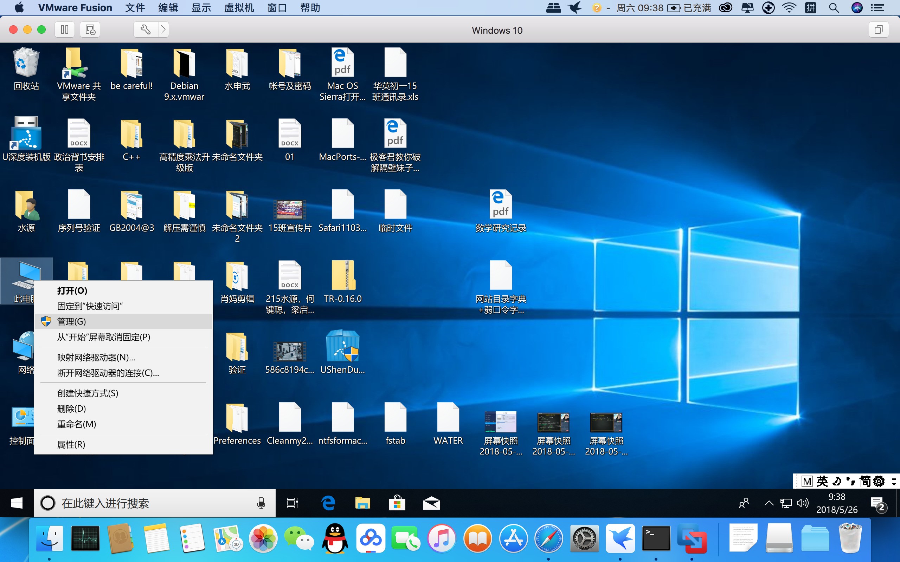
Task: Click Windows taskbar Task View button
Action: click(x=291, y=502)
